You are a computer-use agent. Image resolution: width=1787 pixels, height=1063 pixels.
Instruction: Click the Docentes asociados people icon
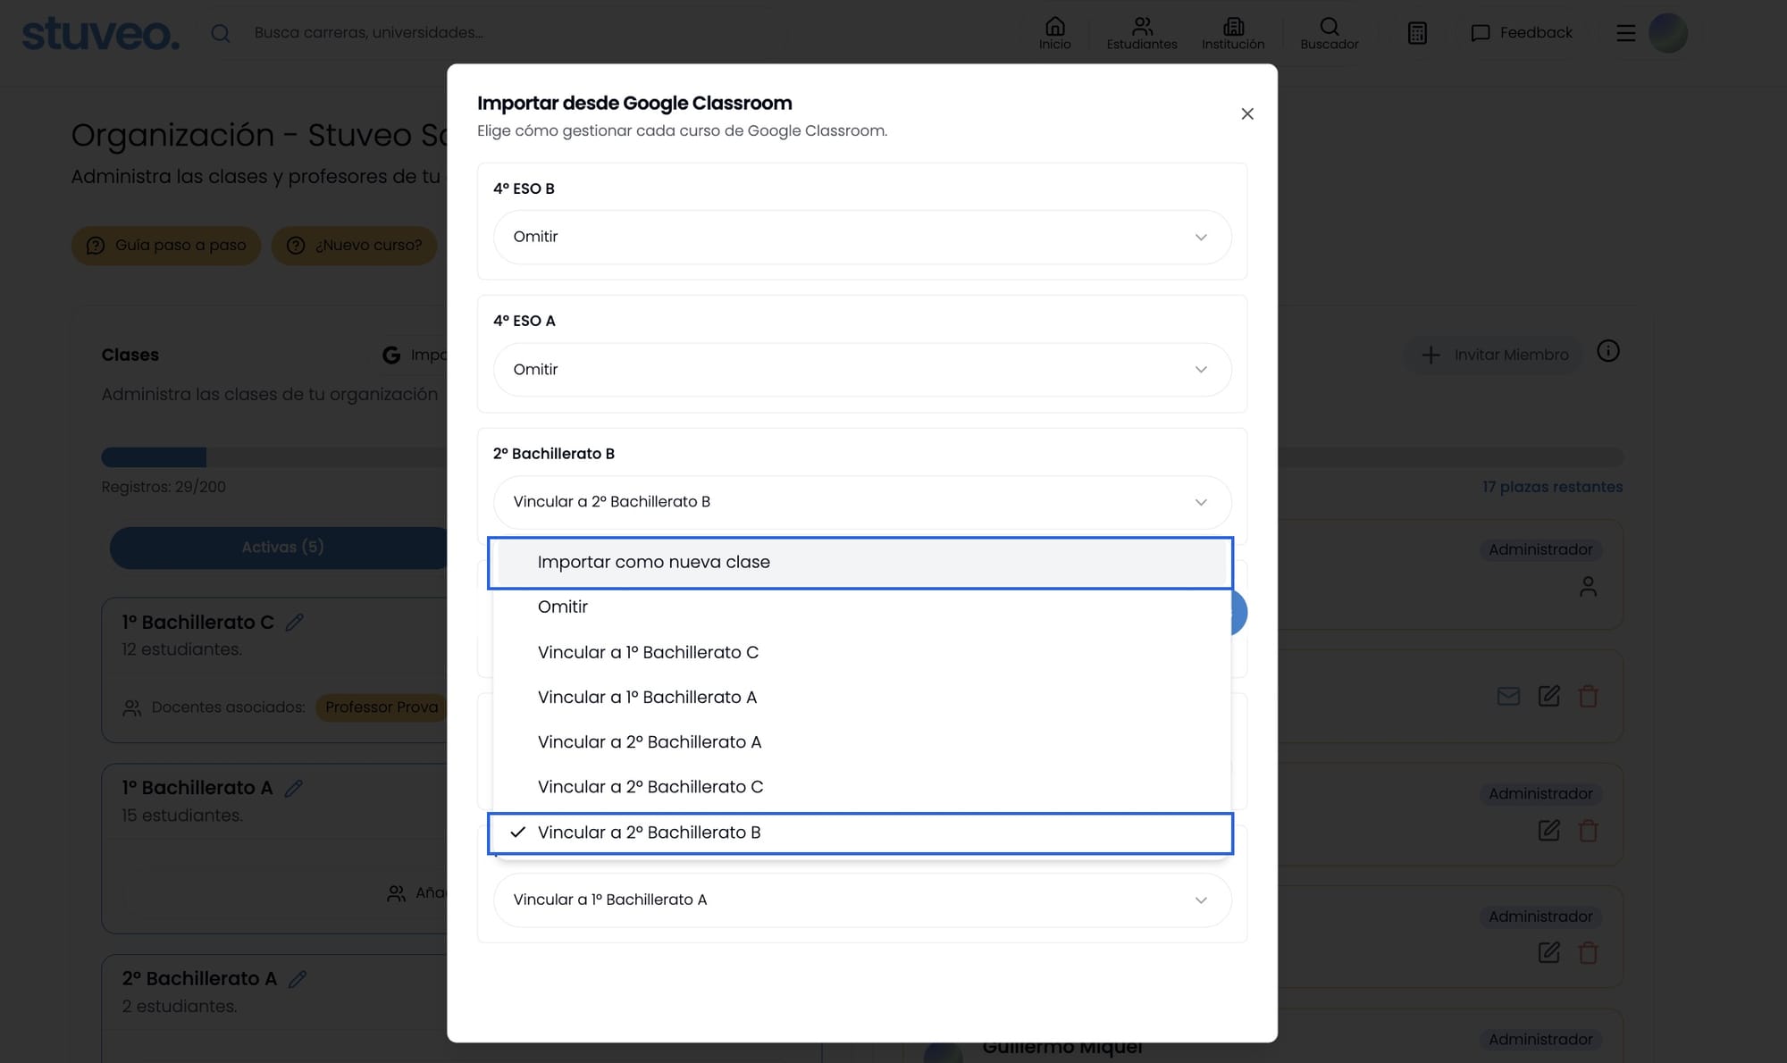pyautogui.click(x=132, y=708)
